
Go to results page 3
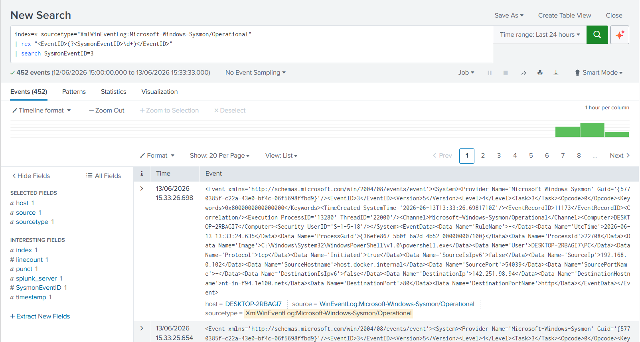point(499,156)
